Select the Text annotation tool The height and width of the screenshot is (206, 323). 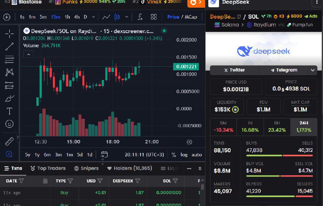tap(9, 111)
